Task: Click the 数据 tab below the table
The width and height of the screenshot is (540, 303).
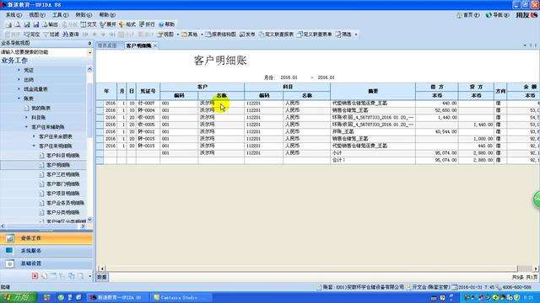Action: click(102, 277)
